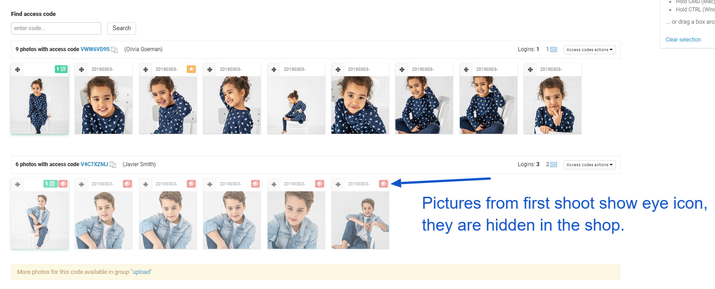Toggle hidden eye icon on Javier's second photo
This screenshot has height=289, width=715.
coord(127,184)
